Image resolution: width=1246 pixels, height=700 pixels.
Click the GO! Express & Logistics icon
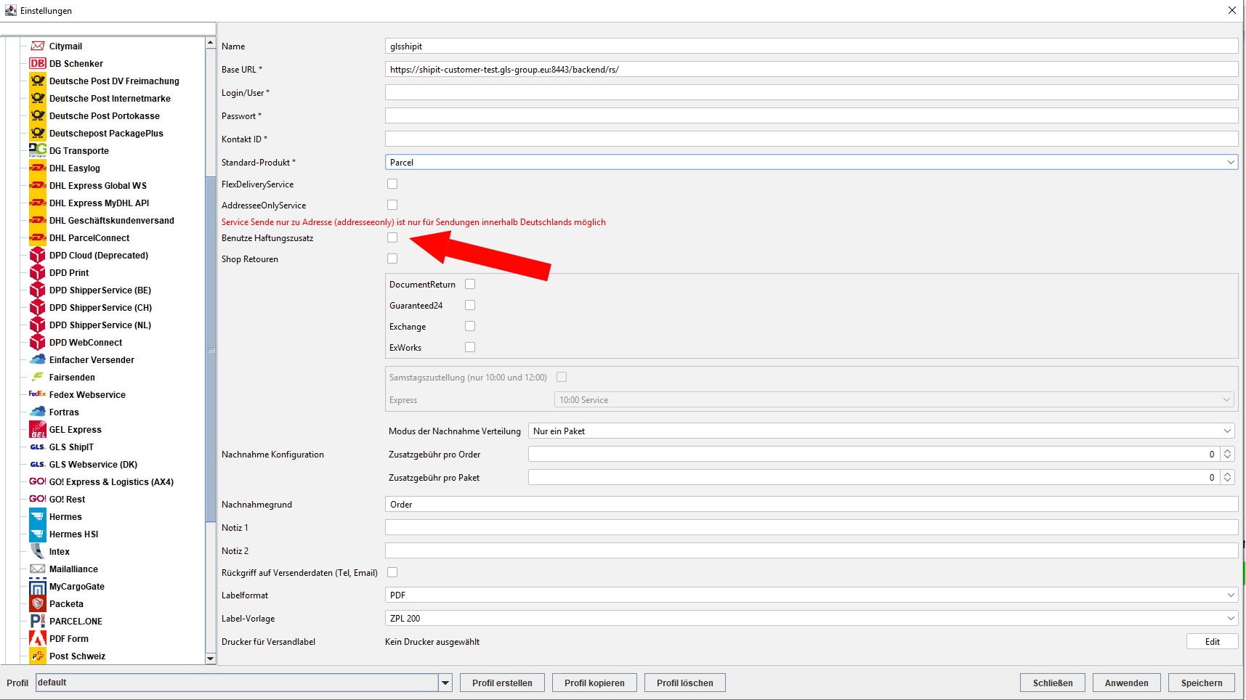point(38,481)
